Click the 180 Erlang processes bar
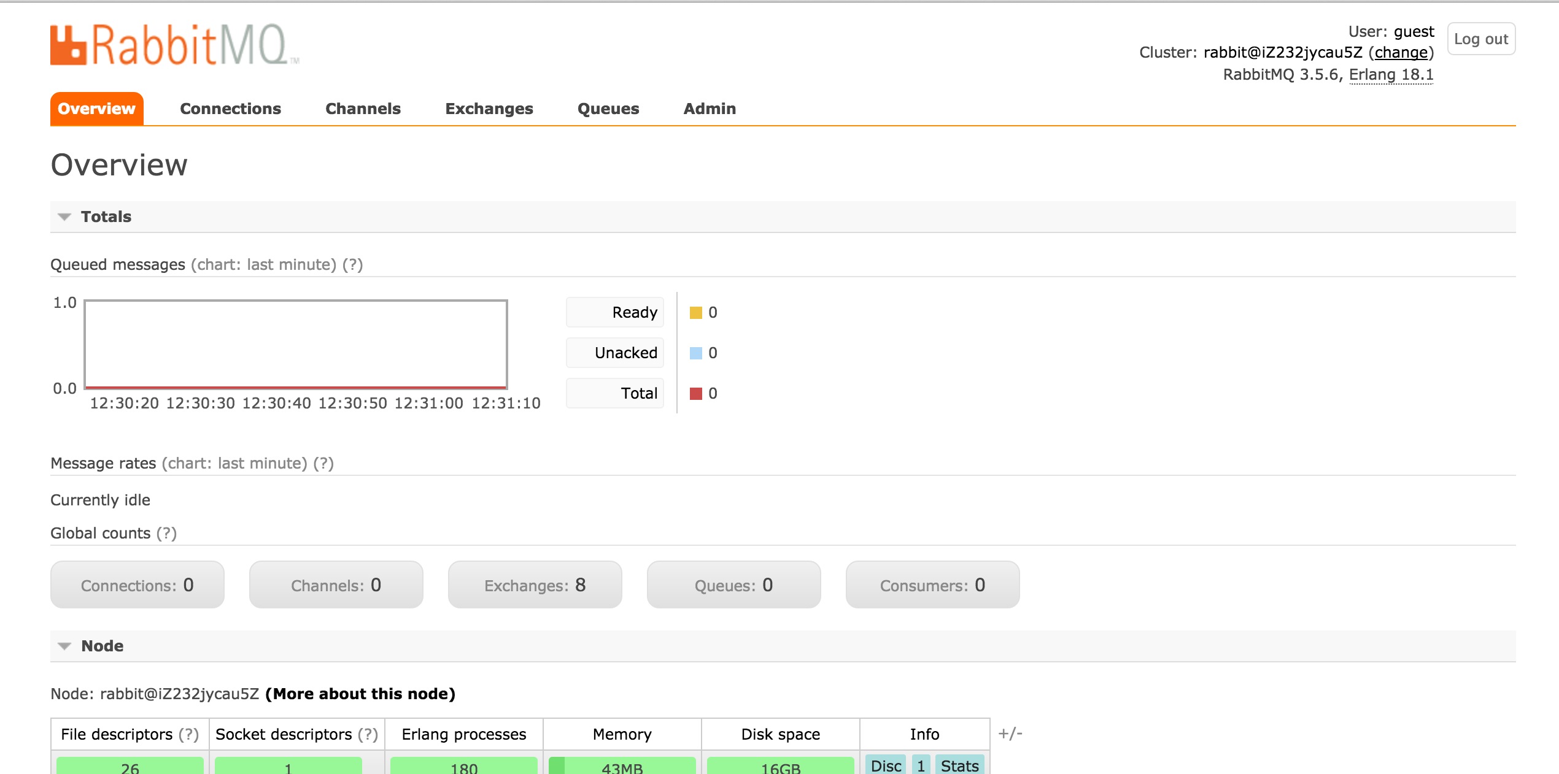Viewport: 1559px width, 774px height. tap(464, 765)
